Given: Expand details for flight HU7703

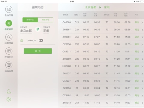Looking at the screenshot, I should point(142,66).
